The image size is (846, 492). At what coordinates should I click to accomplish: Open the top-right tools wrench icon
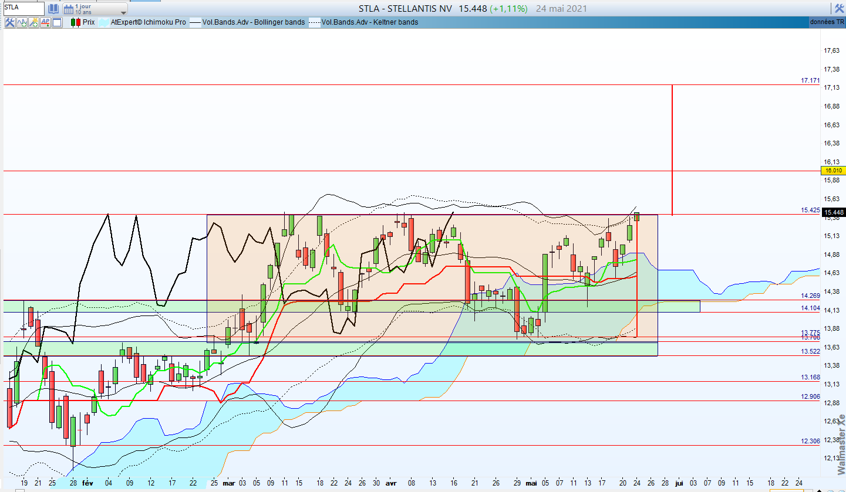pos(840,8)
